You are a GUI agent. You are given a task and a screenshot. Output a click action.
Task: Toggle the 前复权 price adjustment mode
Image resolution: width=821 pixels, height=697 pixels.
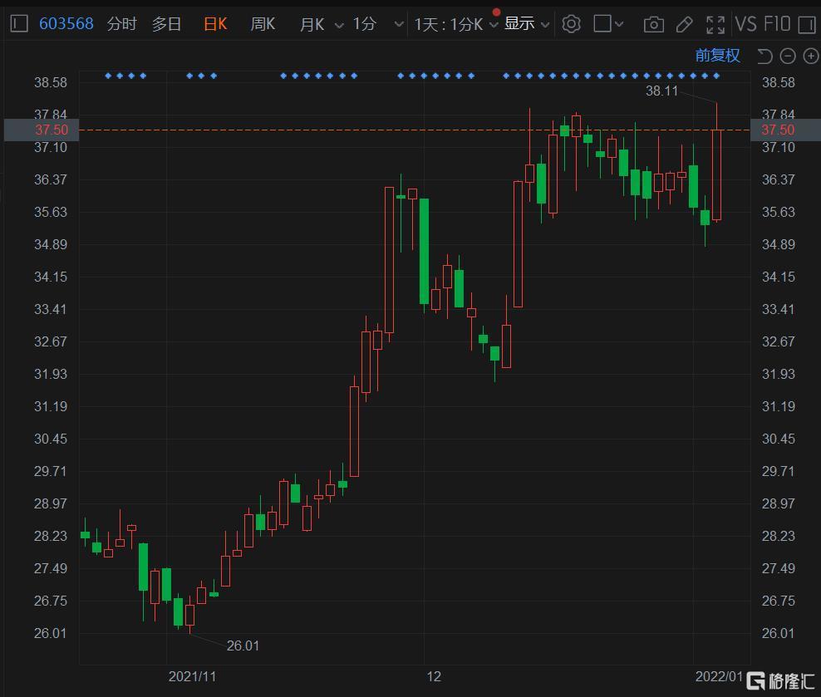717,56
